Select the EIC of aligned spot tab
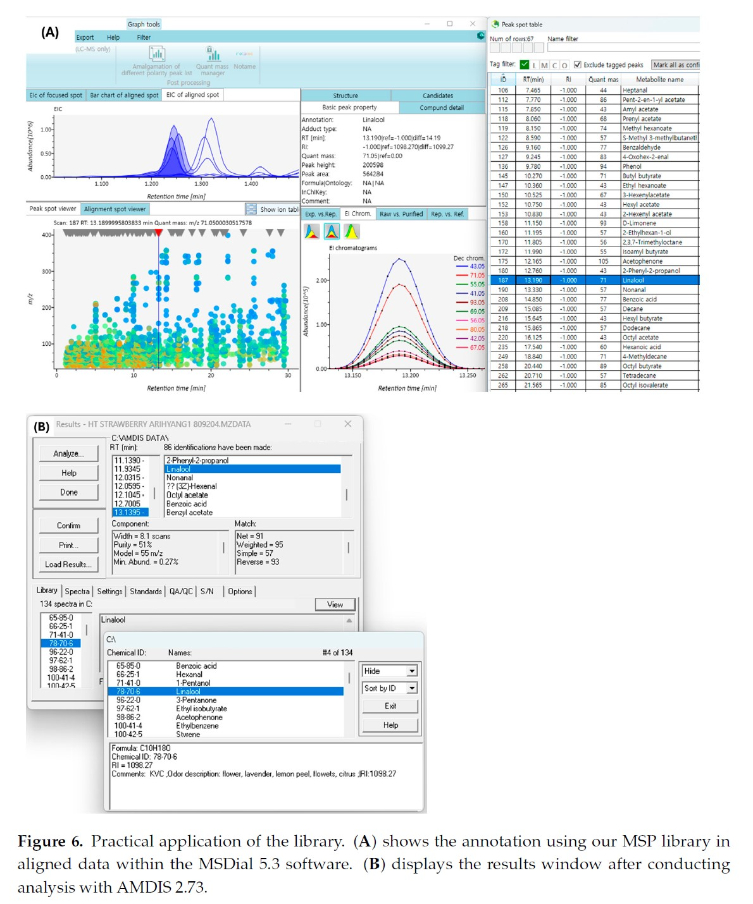Image resolution: width=753 pixels, height=904 pixels. tap(192, 95)
